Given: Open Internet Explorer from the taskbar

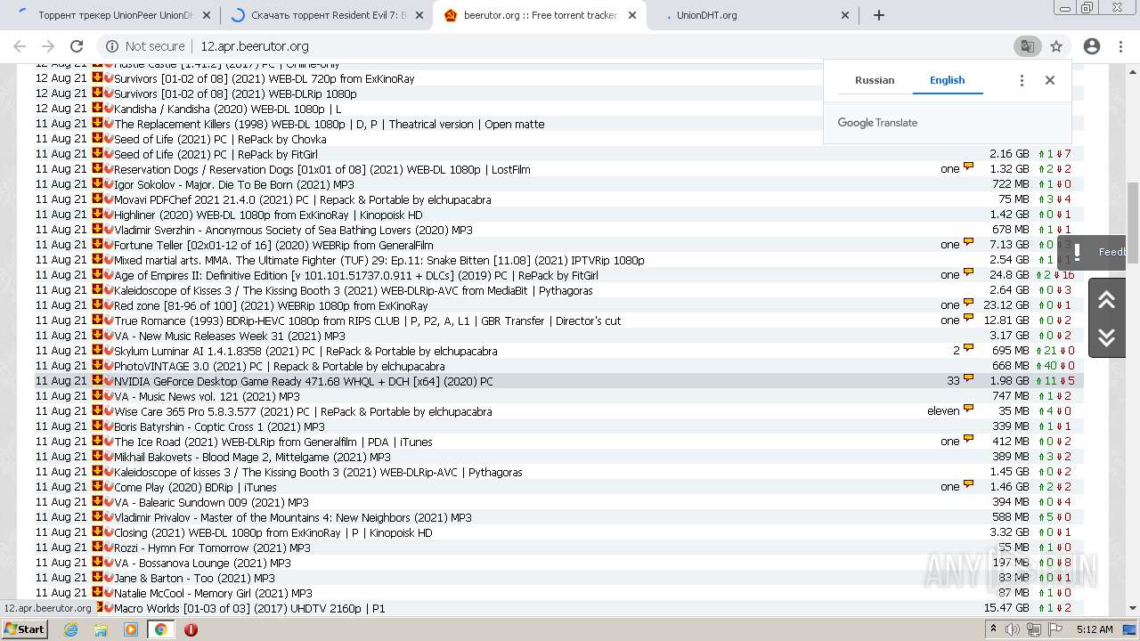Looking at the screenshot, I should click(x=71, y=629).
